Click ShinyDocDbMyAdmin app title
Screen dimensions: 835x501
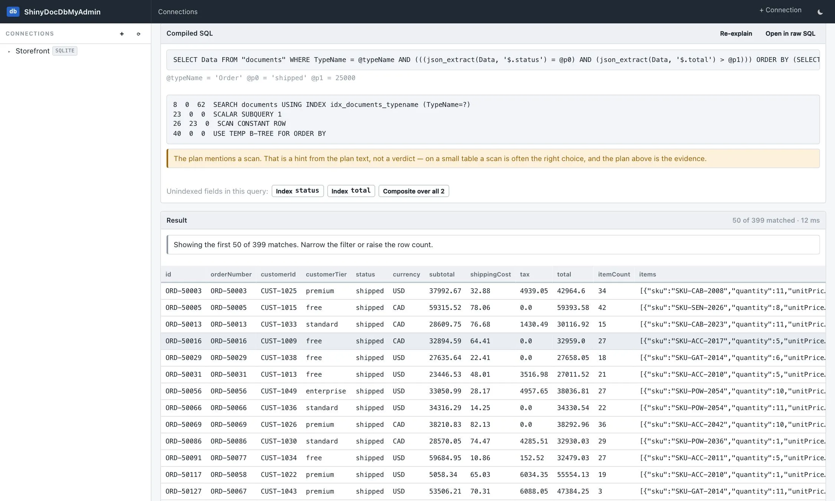coord(62,12)
